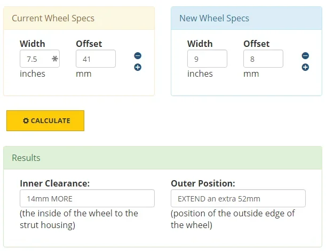Click the minus icon in New Wheel Specs

click(x=305, y=55)
